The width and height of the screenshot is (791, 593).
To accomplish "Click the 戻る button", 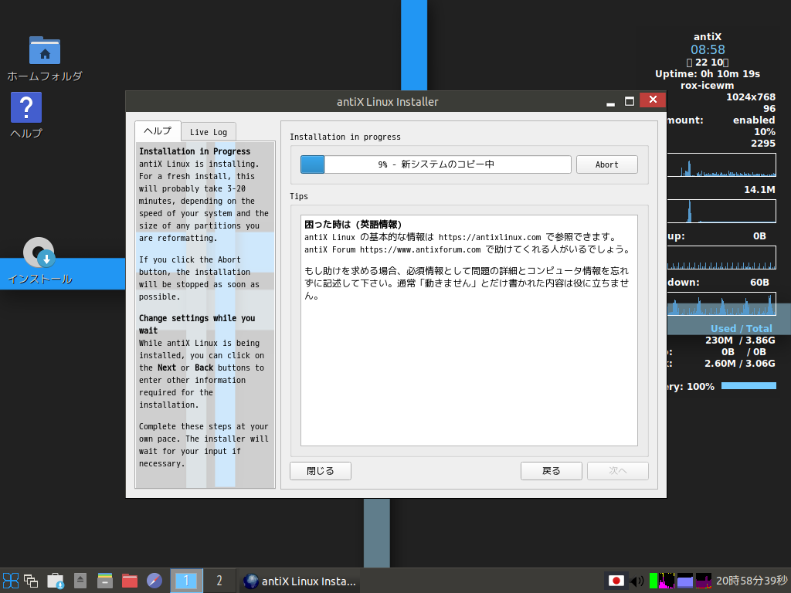I will pyautogui.click(x=552, y=471).
